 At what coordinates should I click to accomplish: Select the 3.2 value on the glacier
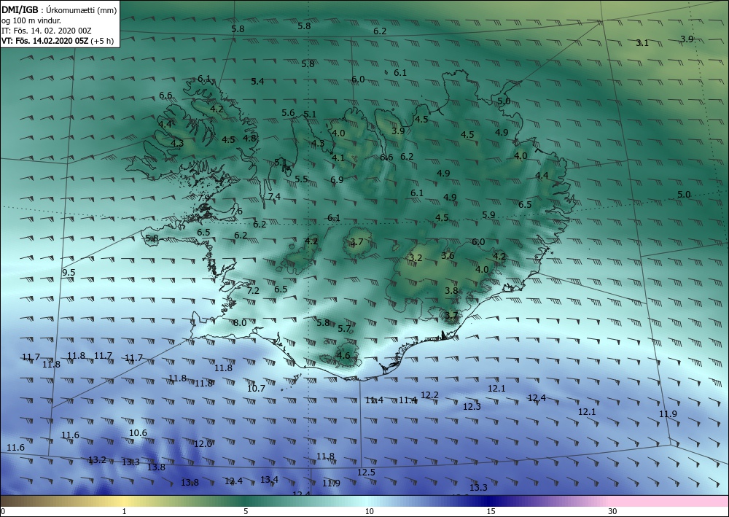[416, 257]
